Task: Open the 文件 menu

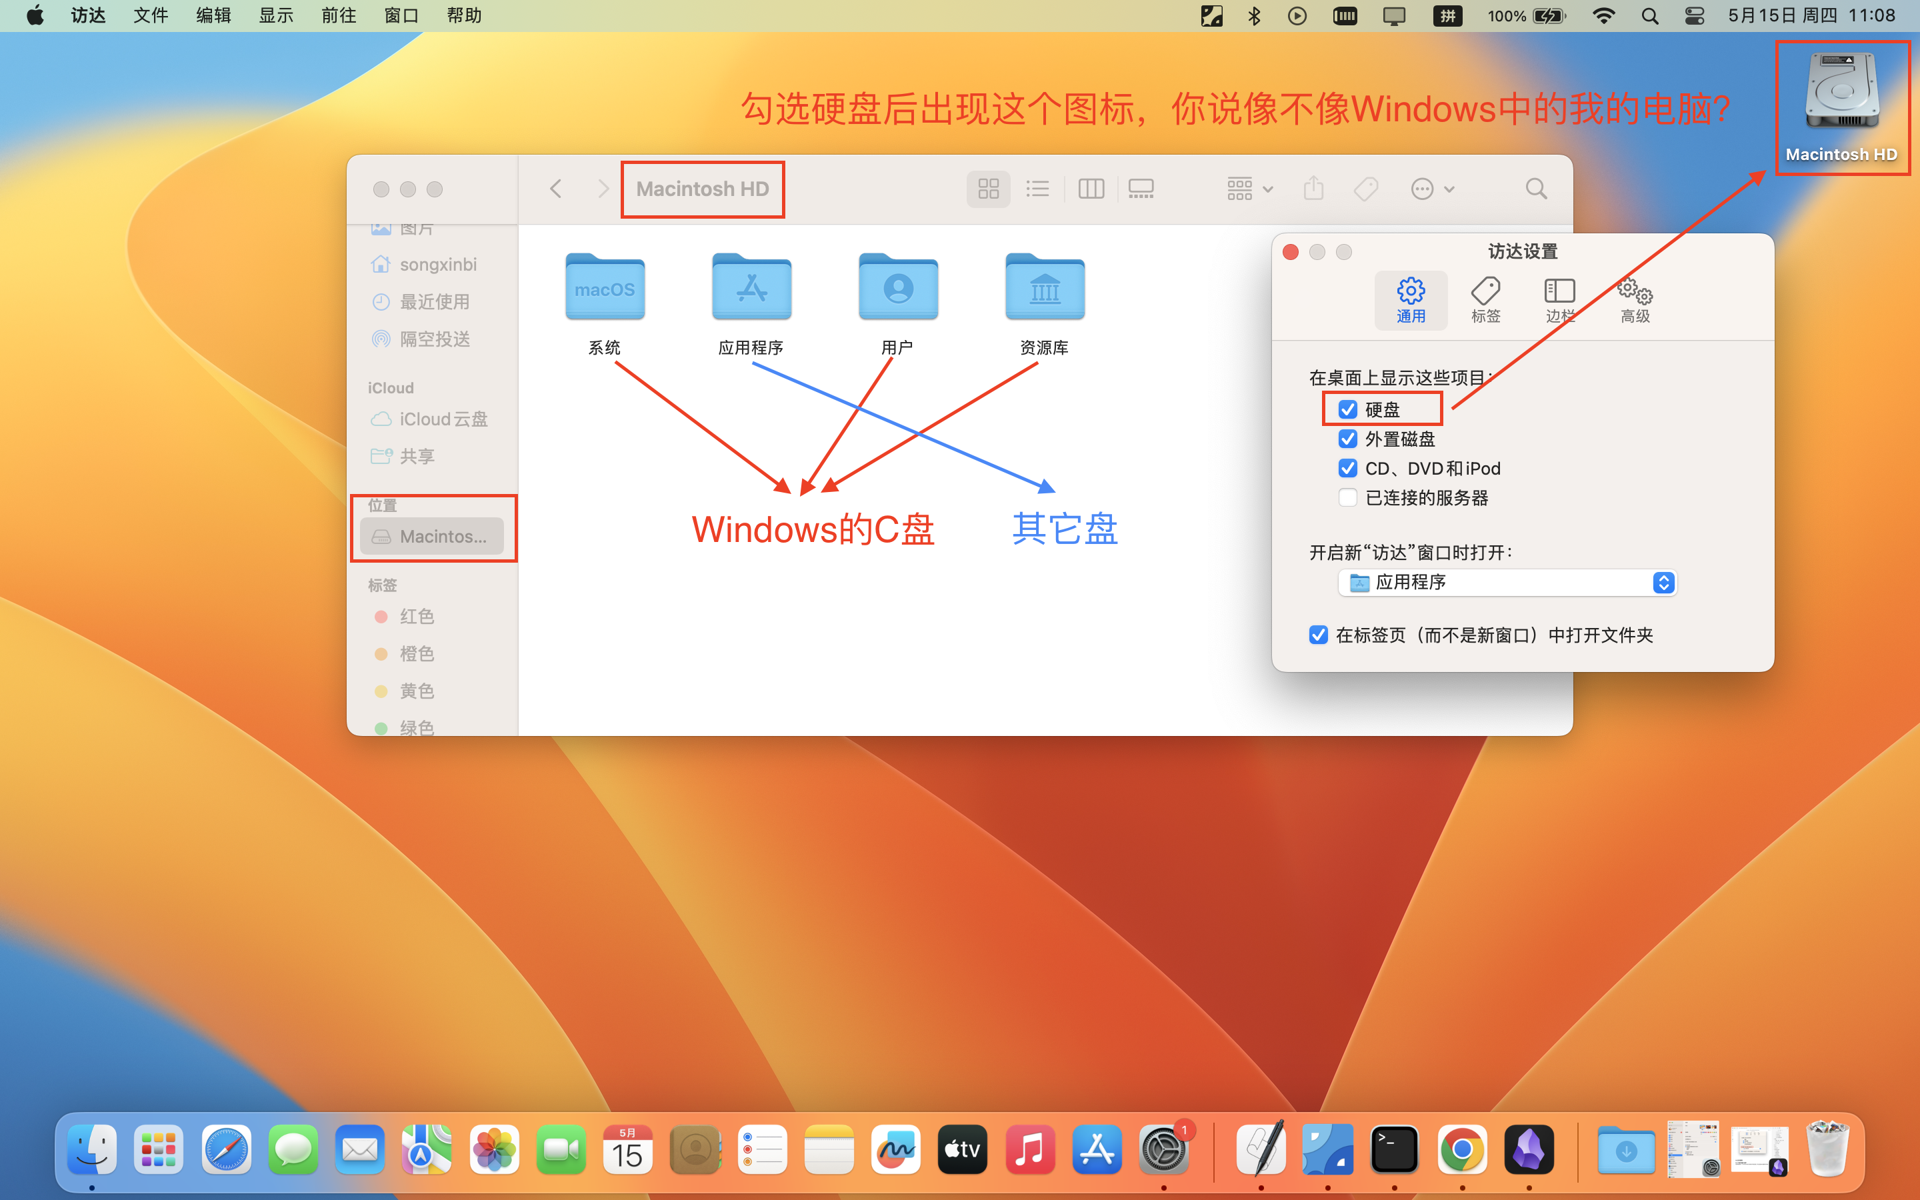Action: coord(151,16)
